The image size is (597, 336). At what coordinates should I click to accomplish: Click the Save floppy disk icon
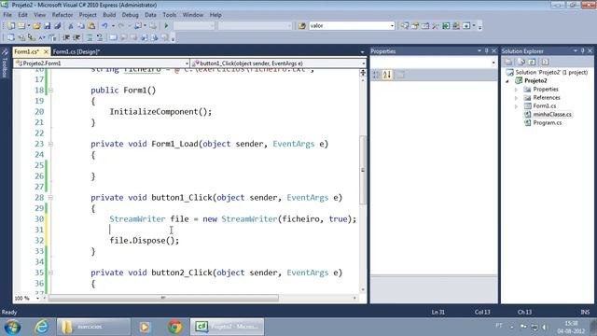point(48,26)
